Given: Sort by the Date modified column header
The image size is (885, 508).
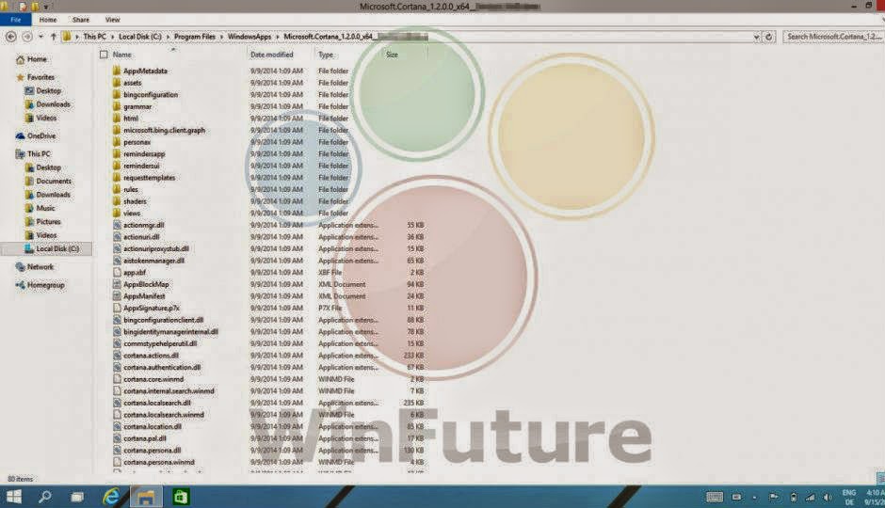Looking at the screenshot, I should click(x=271, y=55).
